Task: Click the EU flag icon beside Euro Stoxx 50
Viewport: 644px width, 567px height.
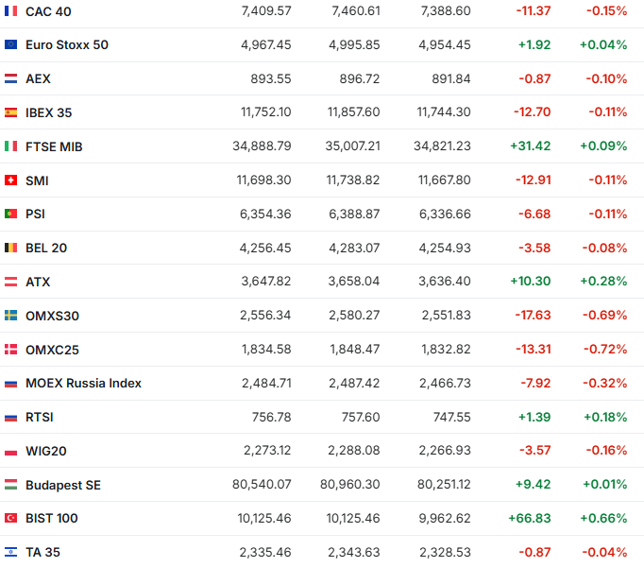Action: 11,44
